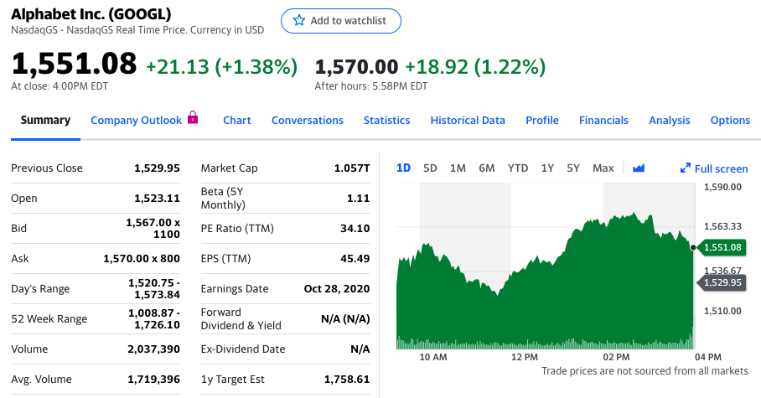Image resolution: width=761 pixels, height=398 pixels.
Task: Click the lock icon beside Company Outlook
Action: 193,117
